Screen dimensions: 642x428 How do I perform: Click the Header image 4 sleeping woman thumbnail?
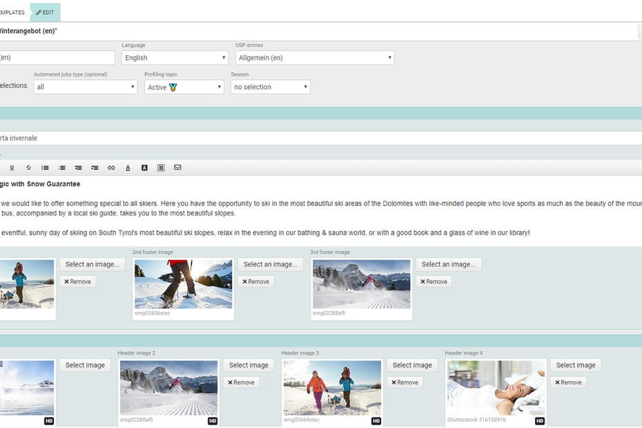click(496, 388)
